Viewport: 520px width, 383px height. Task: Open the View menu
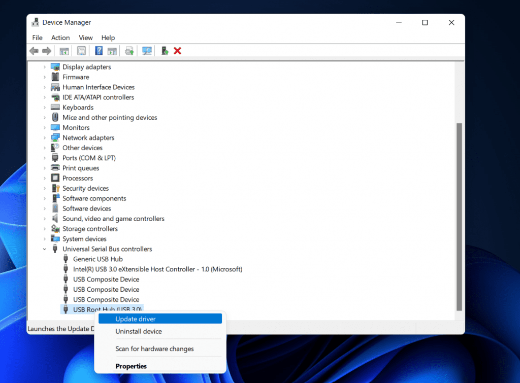click(85, 38)
